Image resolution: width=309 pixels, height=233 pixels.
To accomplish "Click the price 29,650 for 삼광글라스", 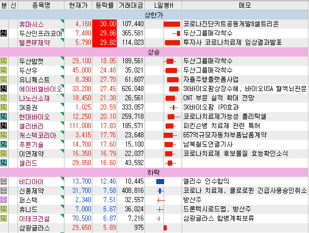I will click(82, 228).
